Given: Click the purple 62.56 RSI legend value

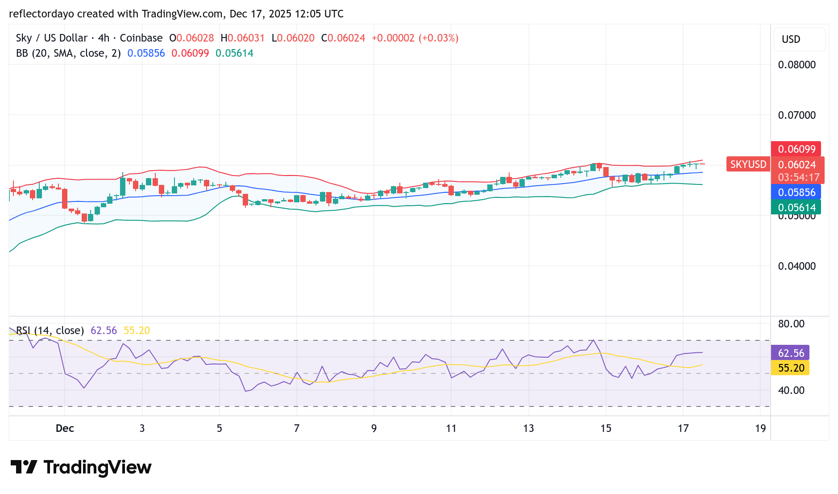Looking at the screenshot, I should 104,331.
